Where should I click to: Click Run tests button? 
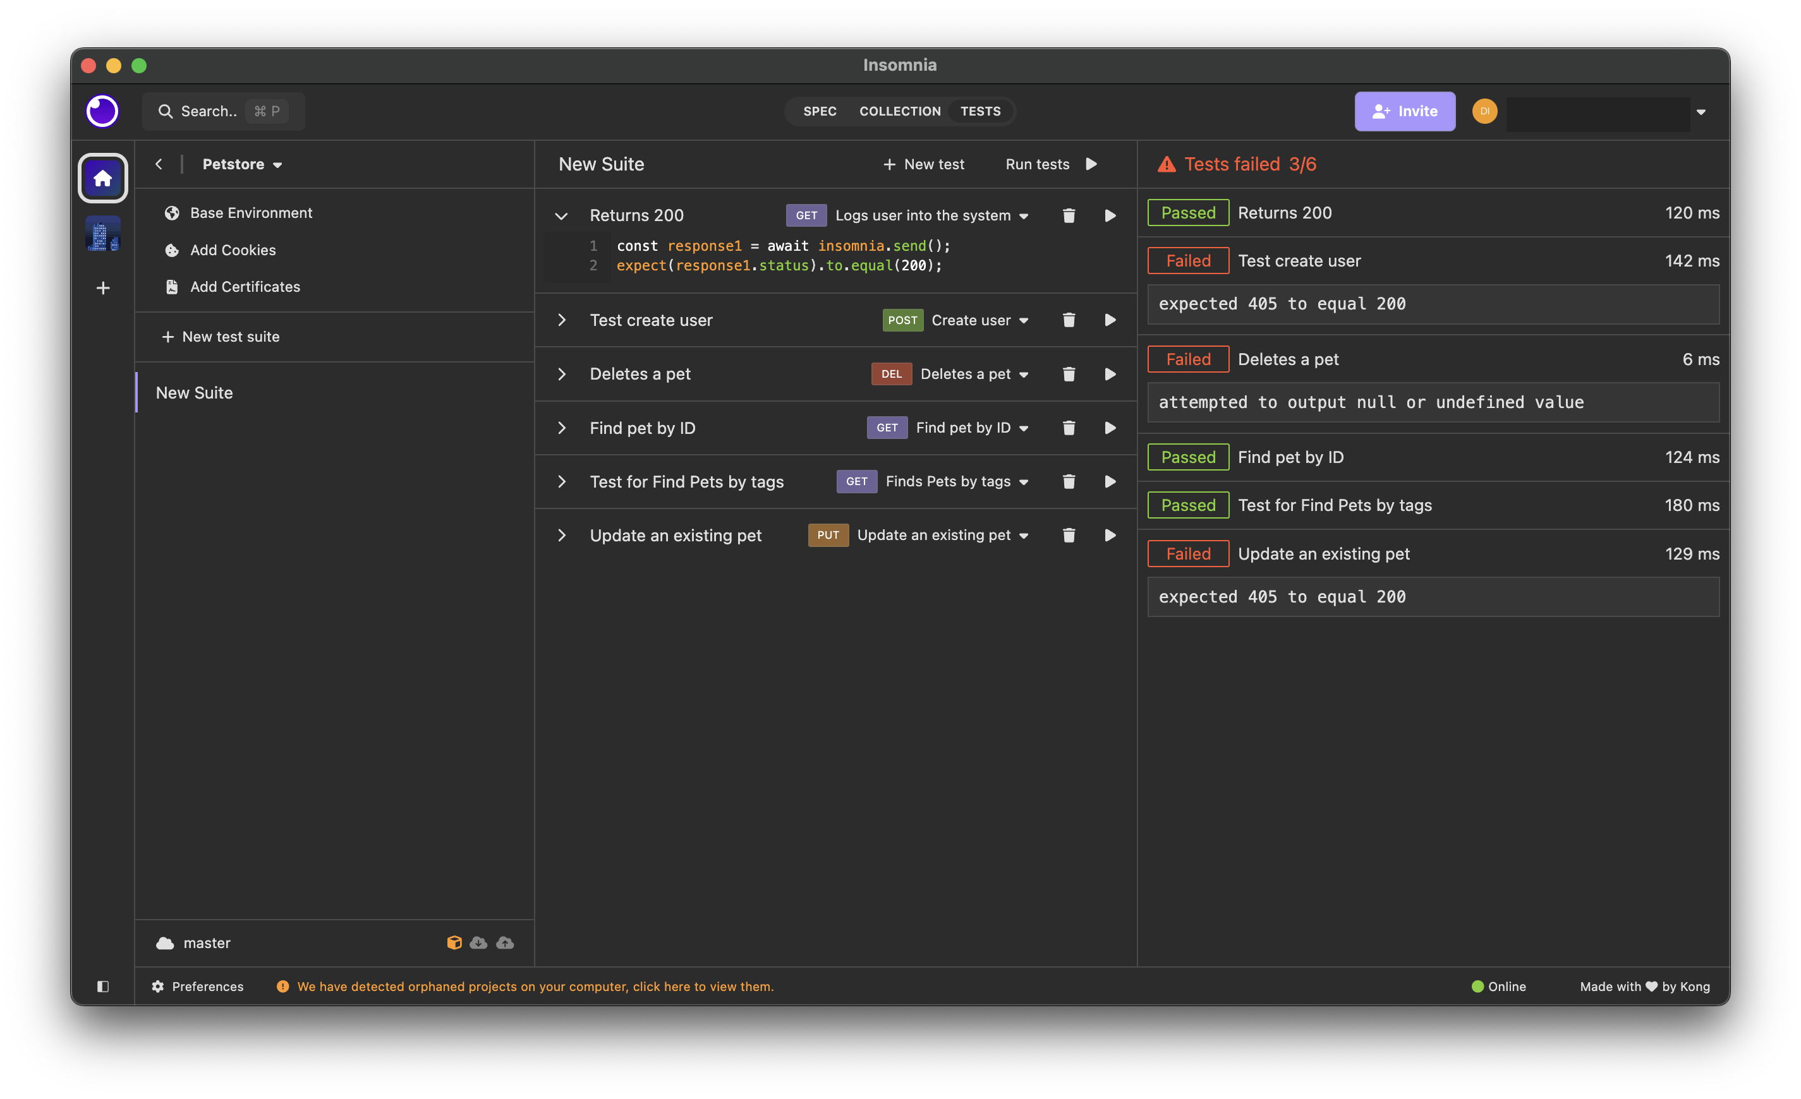click(1051, 164)
